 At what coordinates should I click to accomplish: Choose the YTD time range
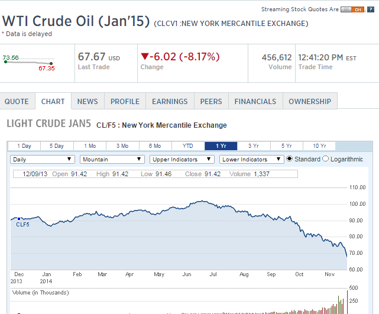[x=188, y=146]
